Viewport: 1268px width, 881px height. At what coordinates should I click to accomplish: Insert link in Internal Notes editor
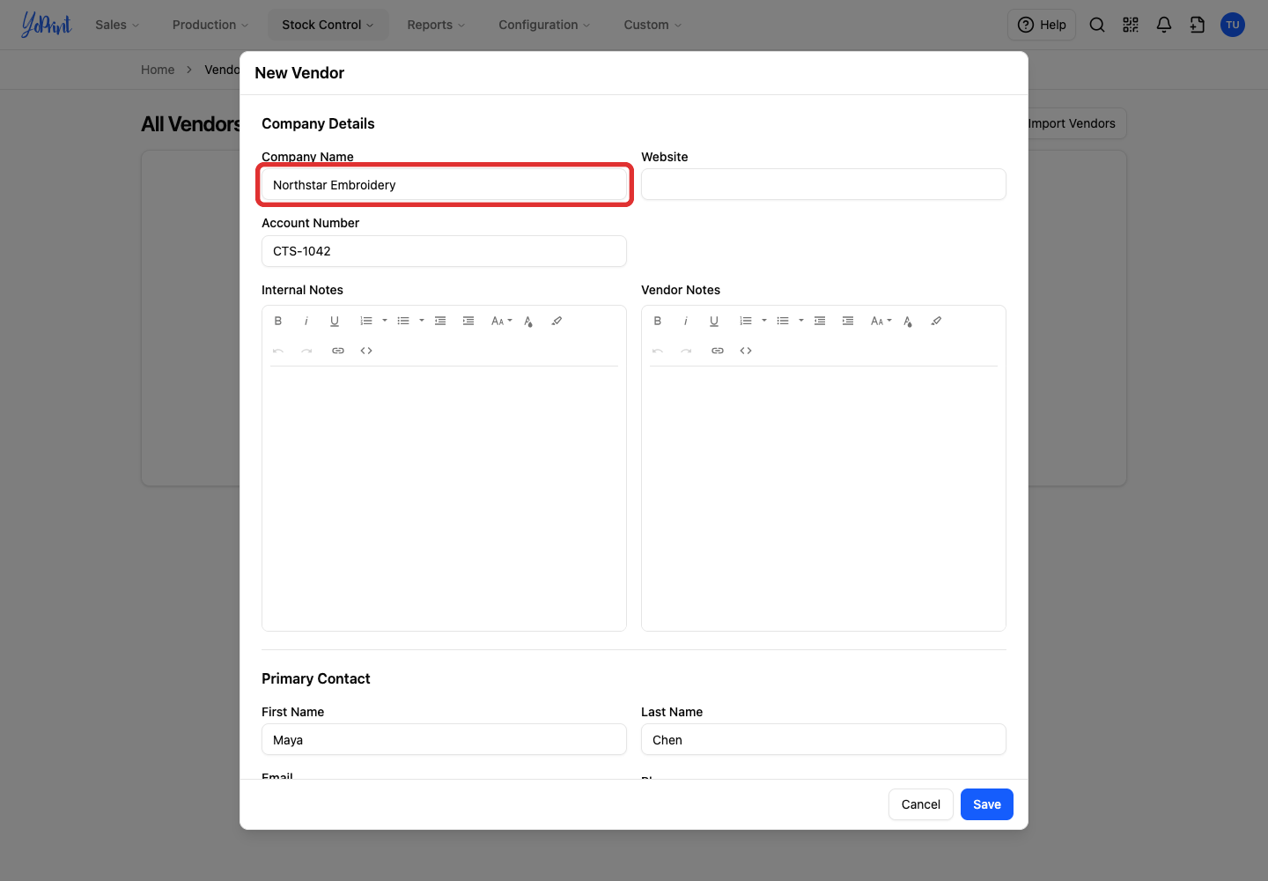[x=338, y=351]
